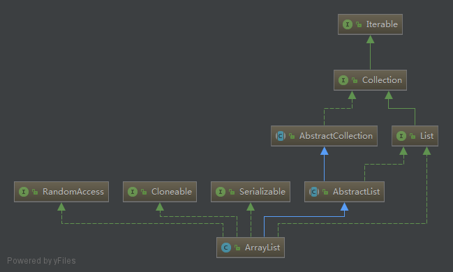Select the Iterable interface node
The height and width of the screenshot is (272, 453).
pyautogui.click(x=370, y=24)
